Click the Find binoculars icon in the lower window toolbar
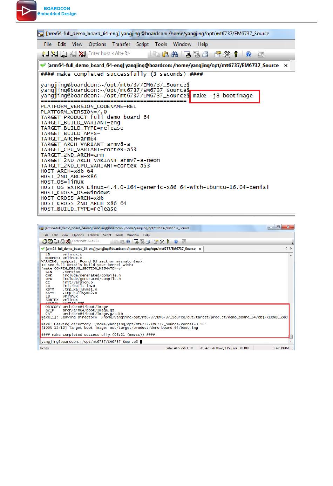Viewport: 333px width, 486px height. pos(128,241)
